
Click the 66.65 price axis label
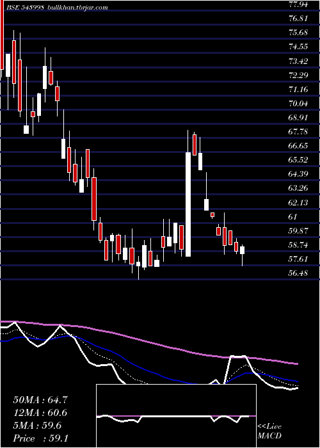(299, 146)
